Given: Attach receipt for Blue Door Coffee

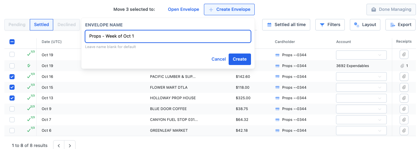Looking at the screenshot, I should pos(404,109).
